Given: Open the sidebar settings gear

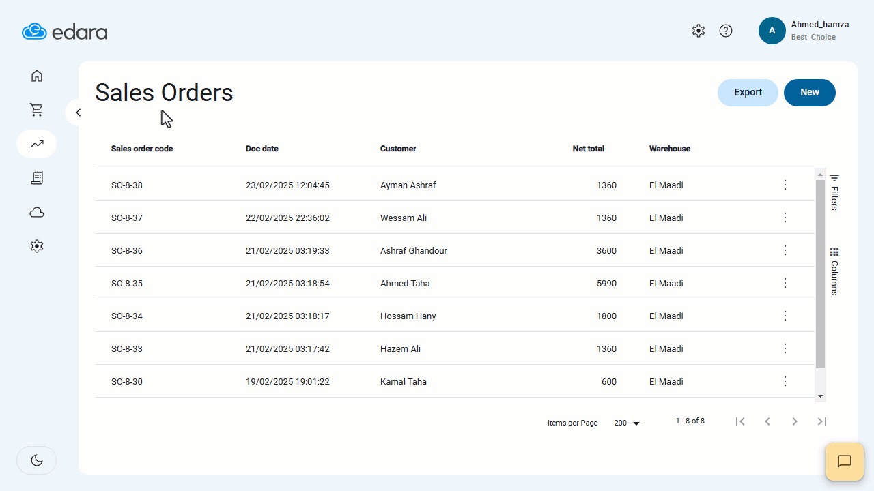Looking at the screenshot, I should click(x=37, y=246).
